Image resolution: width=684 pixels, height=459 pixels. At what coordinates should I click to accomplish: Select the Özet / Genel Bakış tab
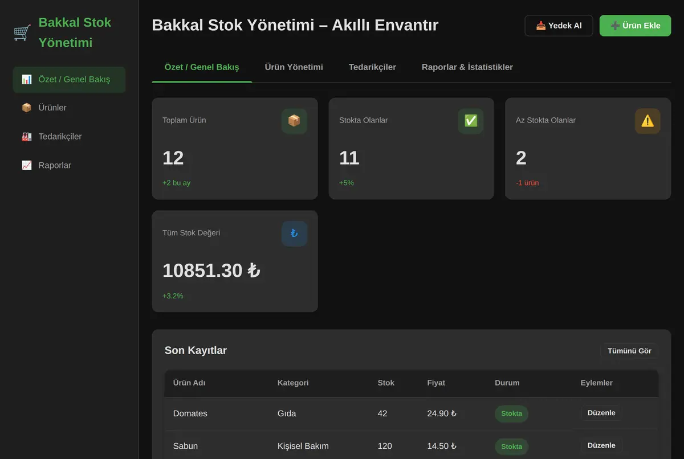202,67
